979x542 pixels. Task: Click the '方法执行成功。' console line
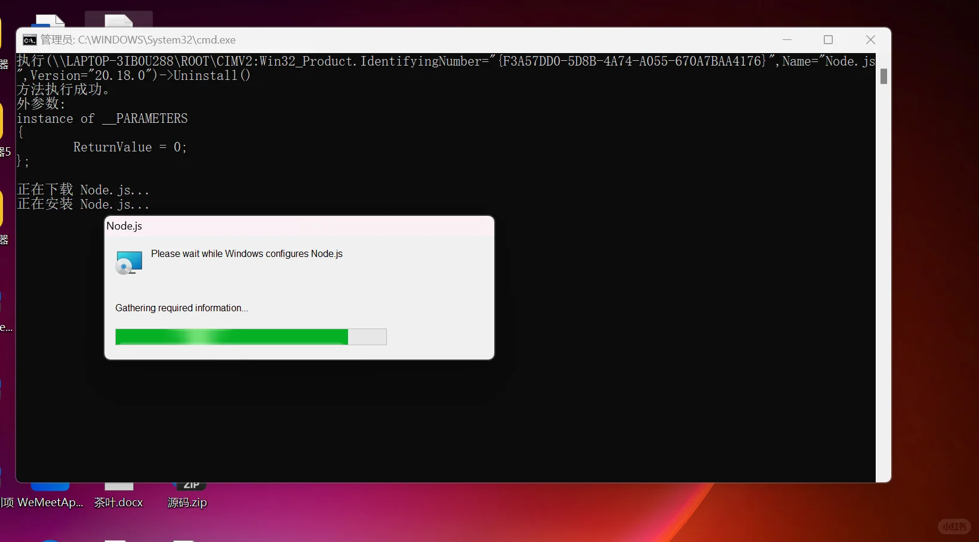coord(64,89)
